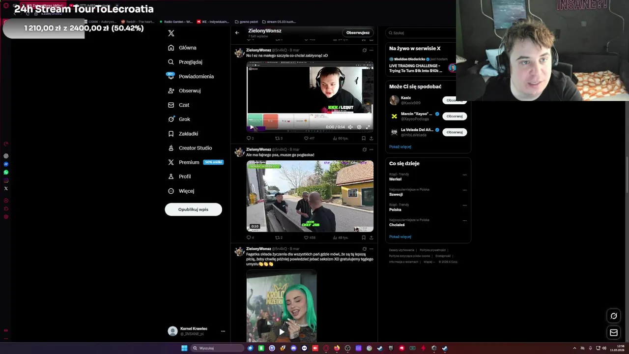Image resolution: width=629 pixels, height=354 pixels.
Task: Open floating Grok button in the bottom-right corner
Action: [x=614, y=316]
